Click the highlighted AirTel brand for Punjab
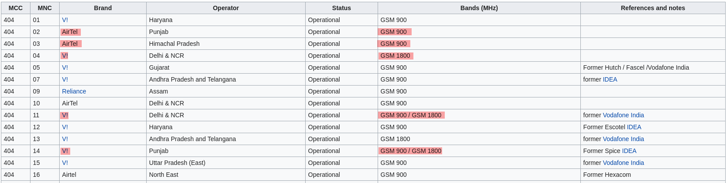This screenshot has width=727, height=183. [x=70, y=32]
